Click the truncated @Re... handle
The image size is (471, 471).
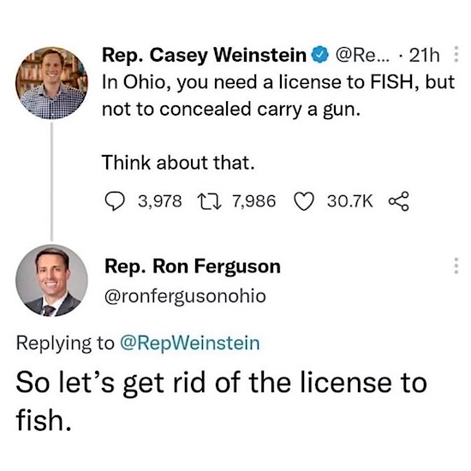tap(362, 56)
